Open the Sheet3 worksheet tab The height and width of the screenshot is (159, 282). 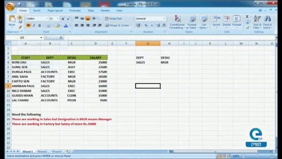[57, 151]
